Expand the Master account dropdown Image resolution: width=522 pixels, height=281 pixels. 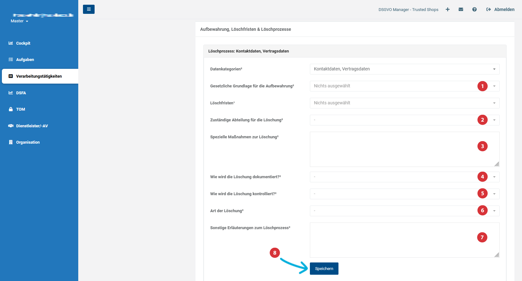coord(19,21)
